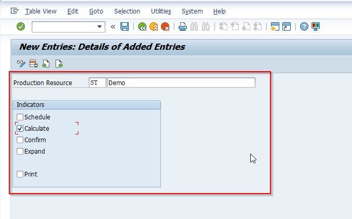Collapse the command field with double chevron
Screen dimensions: 352x219
pyautogui.click(x=113, y=26)
